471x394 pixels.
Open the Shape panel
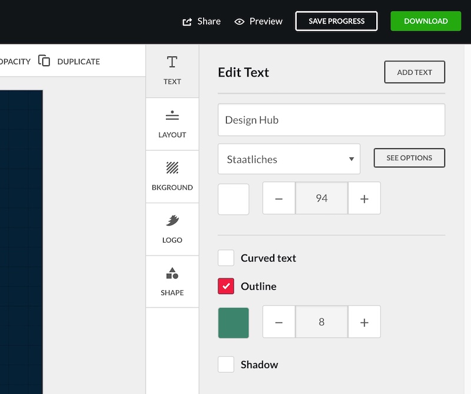[x=172, y=282]
